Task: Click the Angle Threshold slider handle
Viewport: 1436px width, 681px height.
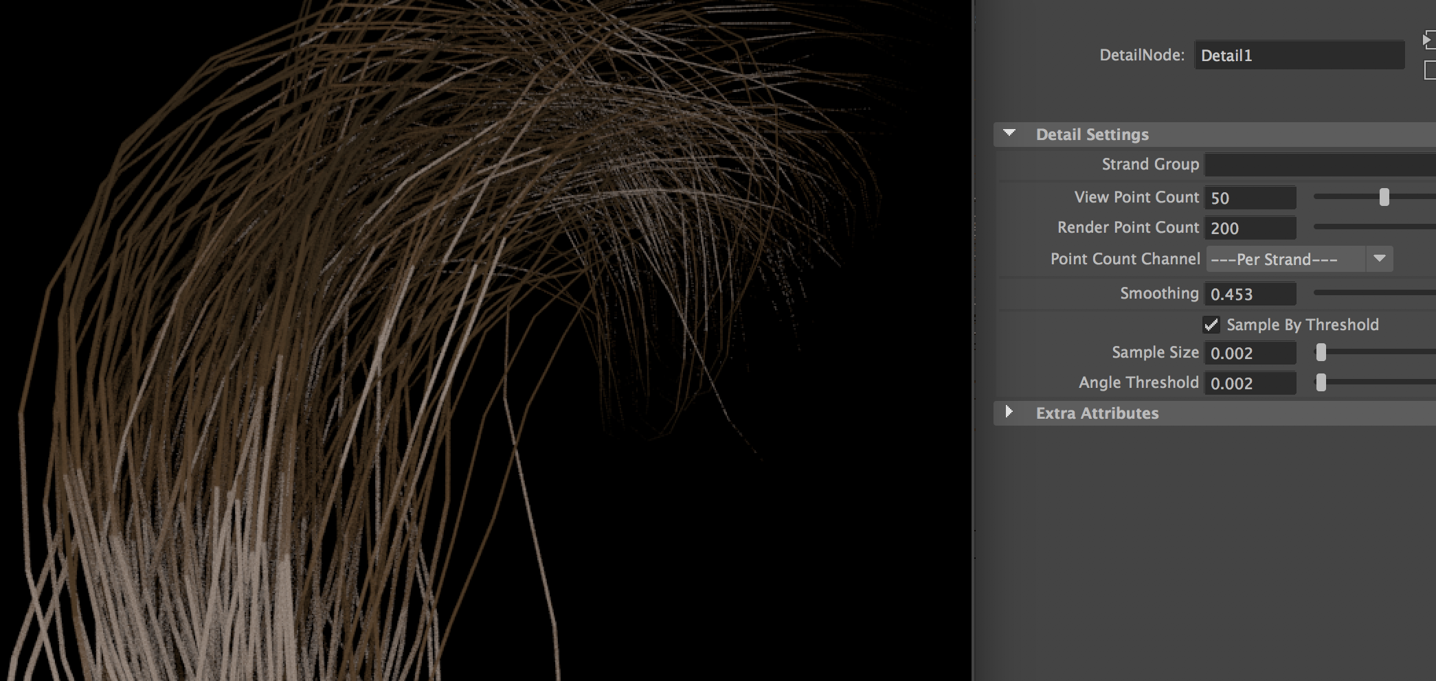Action: pyautogui.click(x=1321, y=383)
